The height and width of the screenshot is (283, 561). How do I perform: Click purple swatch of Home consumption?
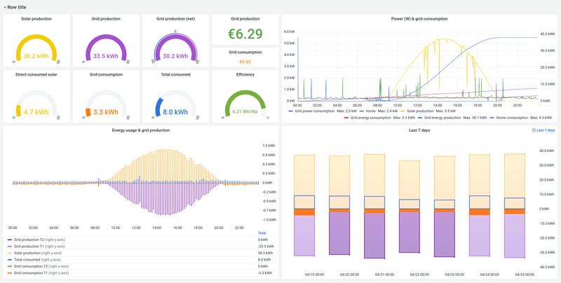coord(493,118)
